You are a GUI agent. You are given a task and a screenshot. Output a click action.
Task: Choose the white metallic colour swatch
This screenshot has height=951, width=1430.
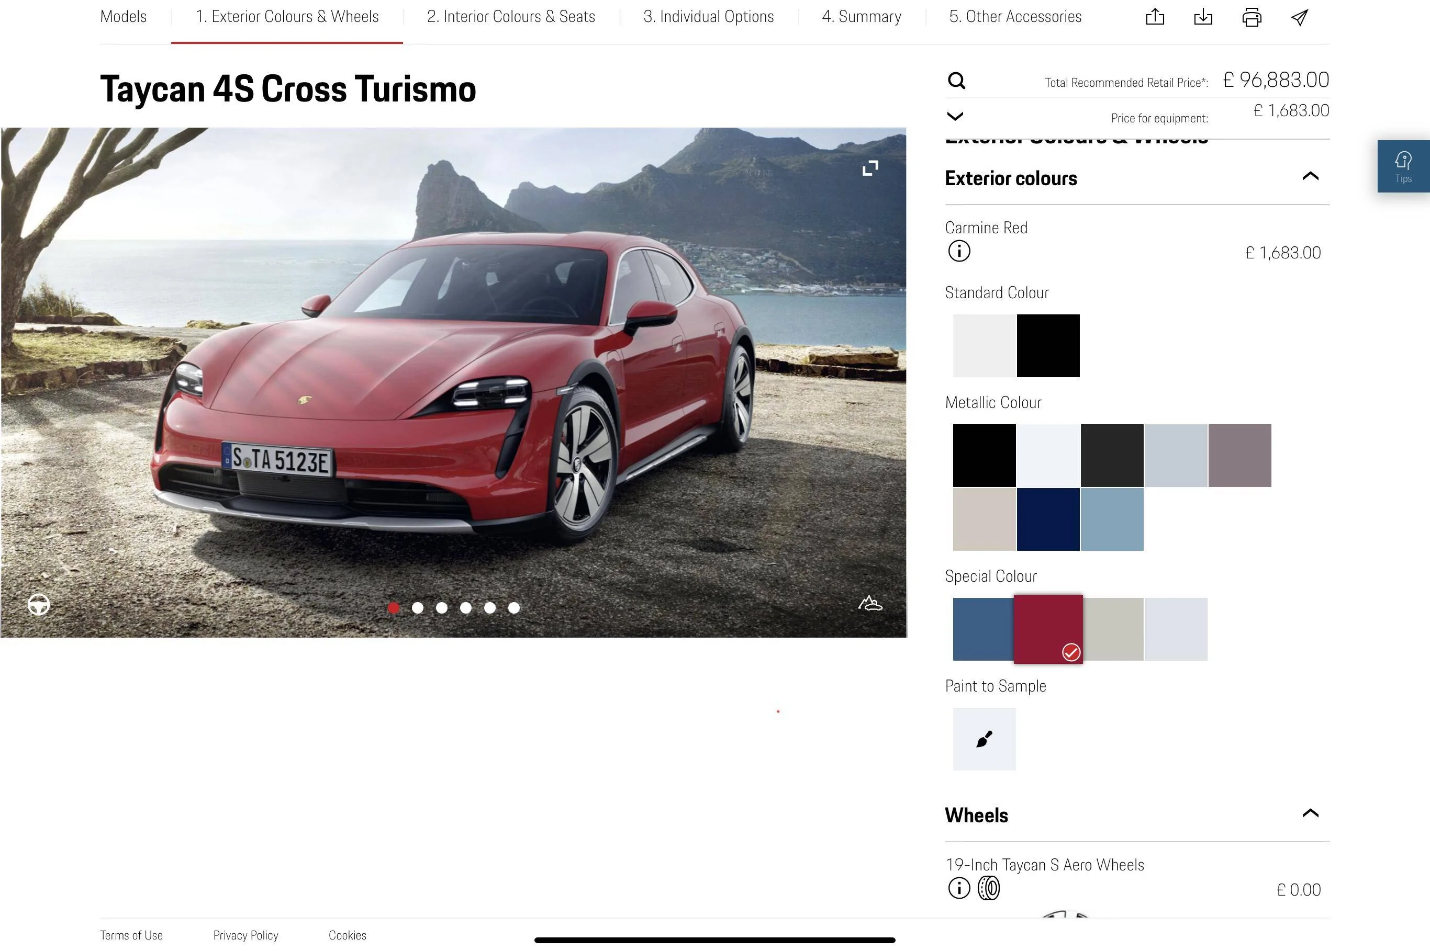[x=1048, y=456]
